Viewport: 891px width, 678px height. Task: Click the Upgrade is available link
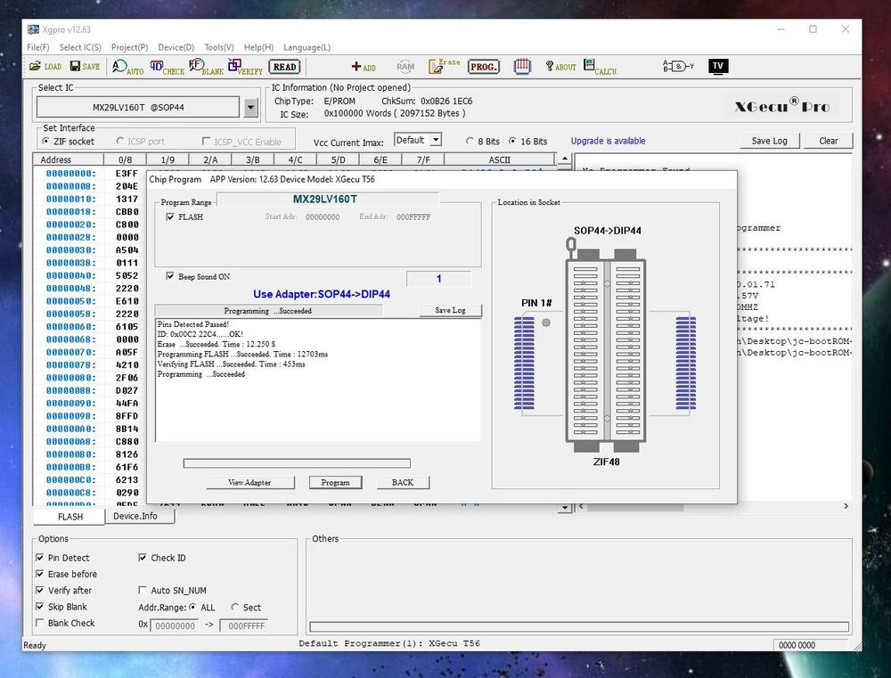(608, 141)
